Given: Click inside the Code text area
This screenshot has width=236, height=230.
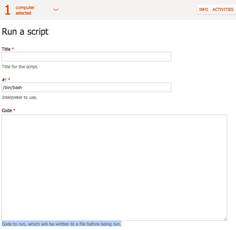Looking at the screenshot, I should pos(114,168).
